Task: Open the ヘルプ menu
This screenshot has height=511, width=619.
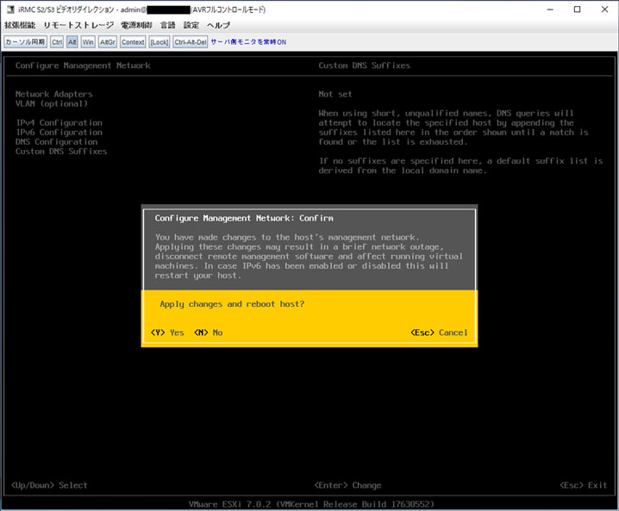Action: pos(218,25)
